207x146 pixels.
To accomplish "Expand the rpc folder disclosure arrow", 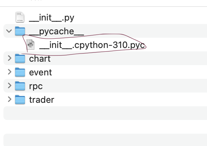I will click(x=9, y=86).
